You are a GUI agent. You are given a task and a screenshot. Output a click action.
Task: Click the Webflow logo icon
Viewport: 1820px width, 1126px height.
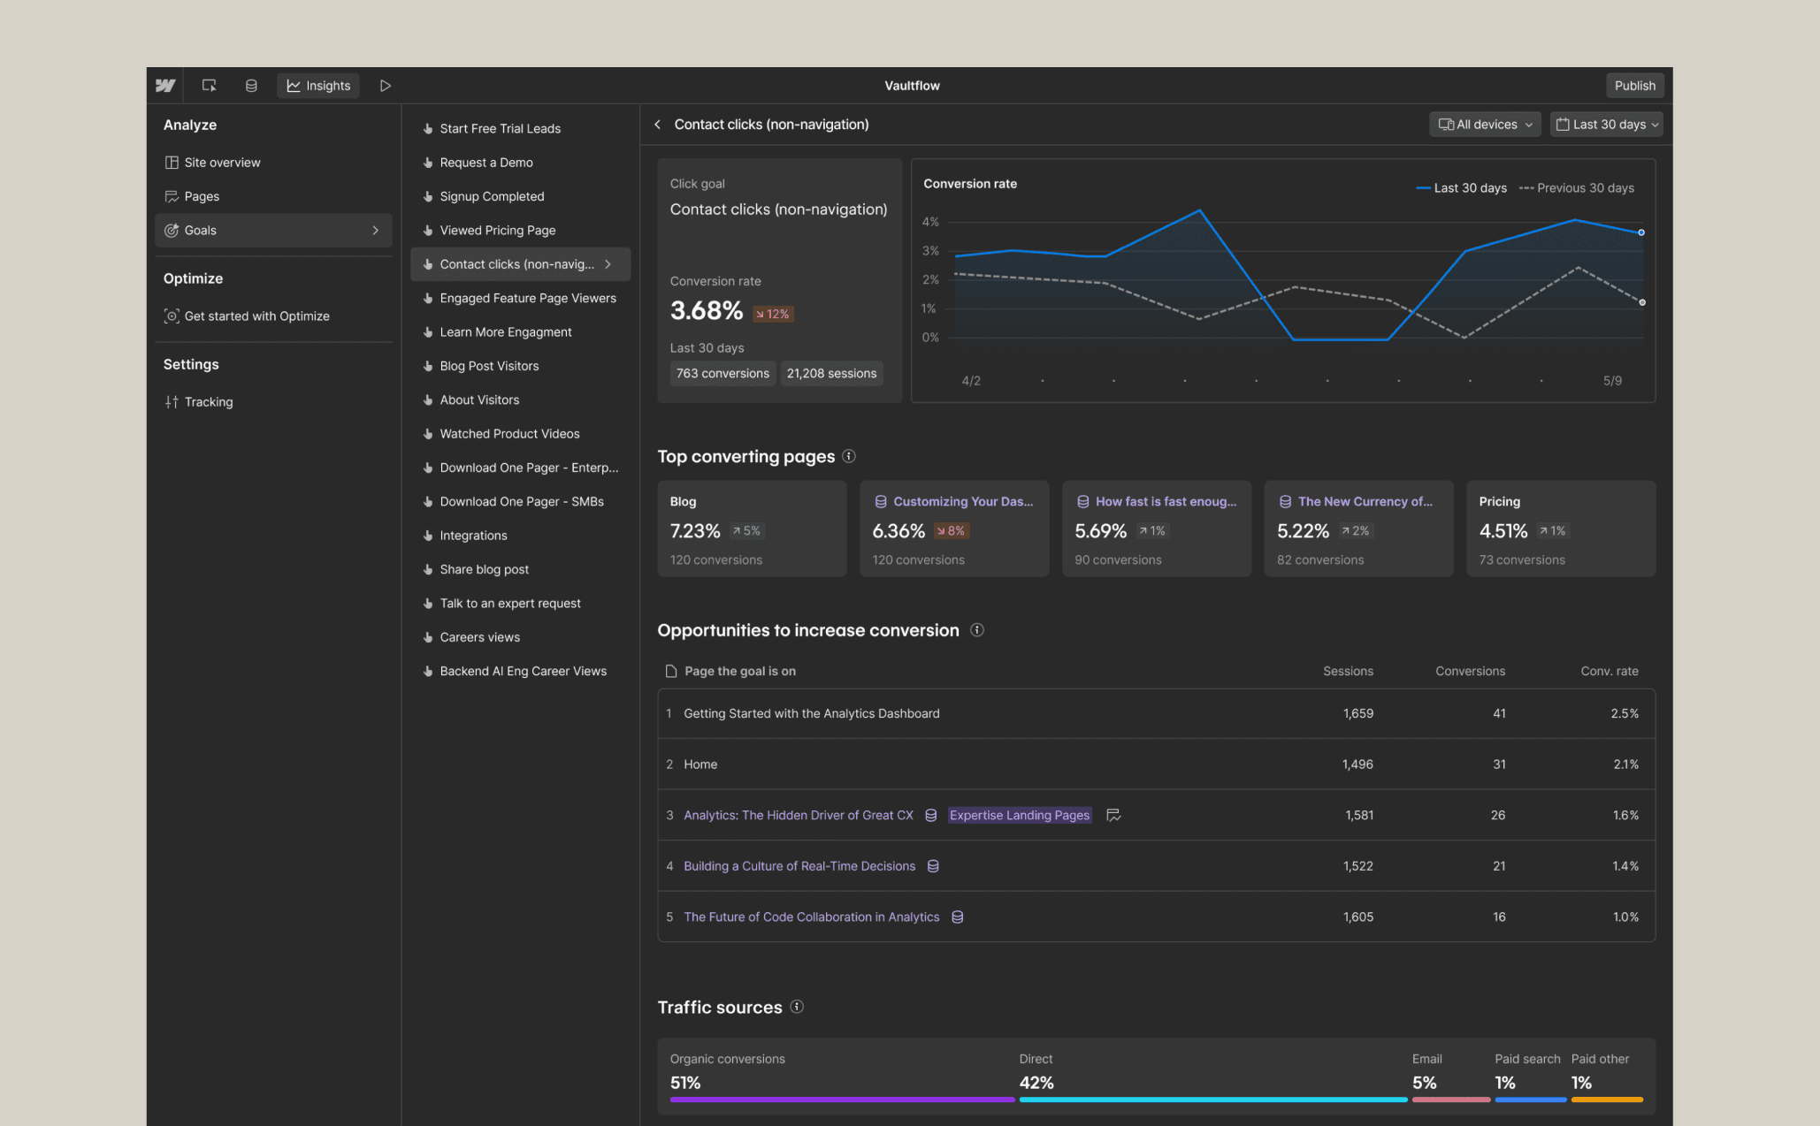click(165, 86)
